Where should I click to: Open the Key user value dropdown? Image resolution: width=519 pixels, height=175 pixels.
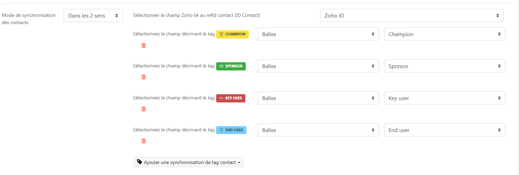[x=444, y=98]
